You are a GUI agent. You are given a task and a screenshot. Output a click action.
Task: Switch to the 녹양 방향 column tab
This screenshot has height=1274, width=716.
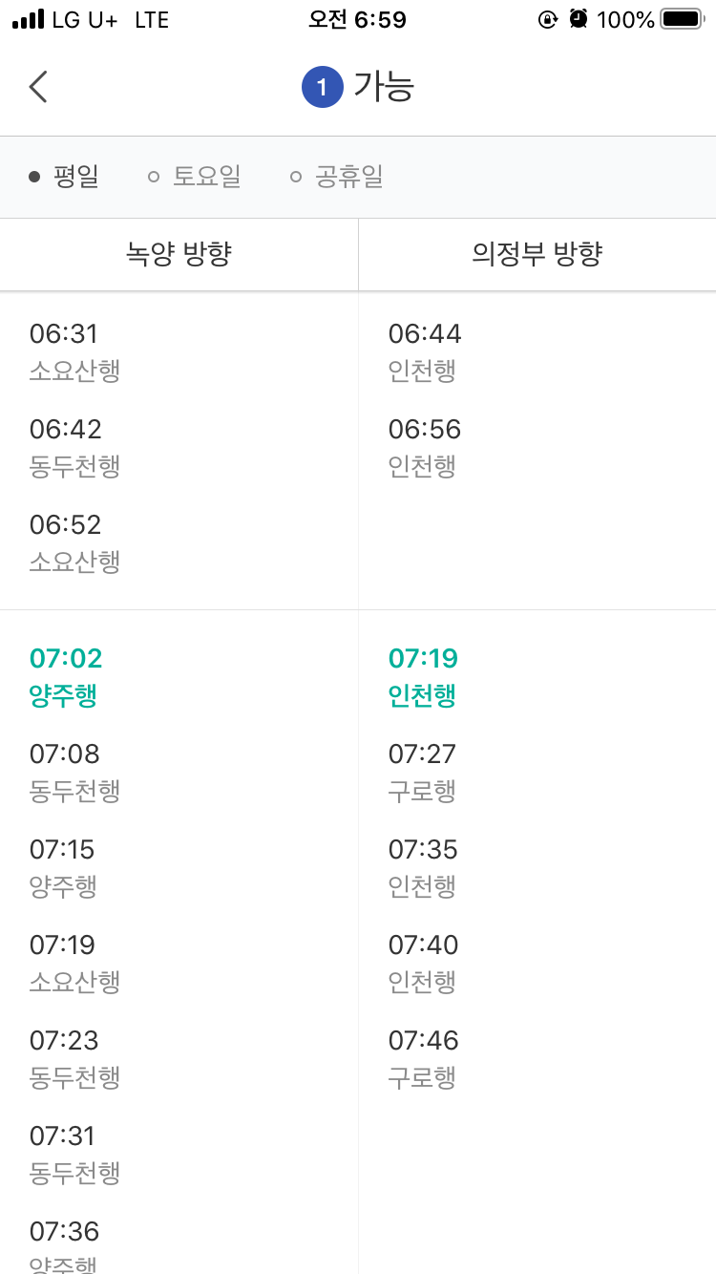click(179, 254)
